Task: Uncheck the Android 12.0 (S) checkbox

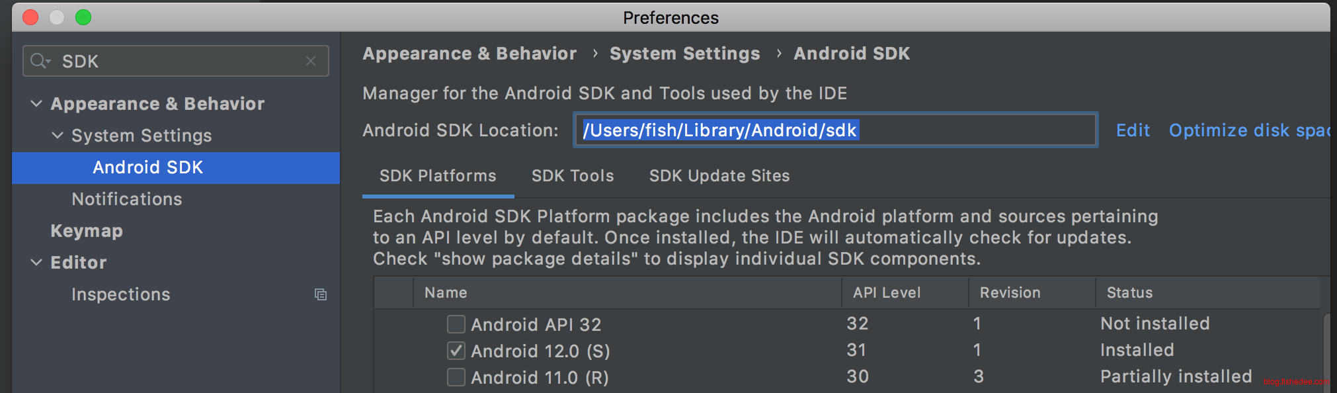Action: click(x=456, y=351)
